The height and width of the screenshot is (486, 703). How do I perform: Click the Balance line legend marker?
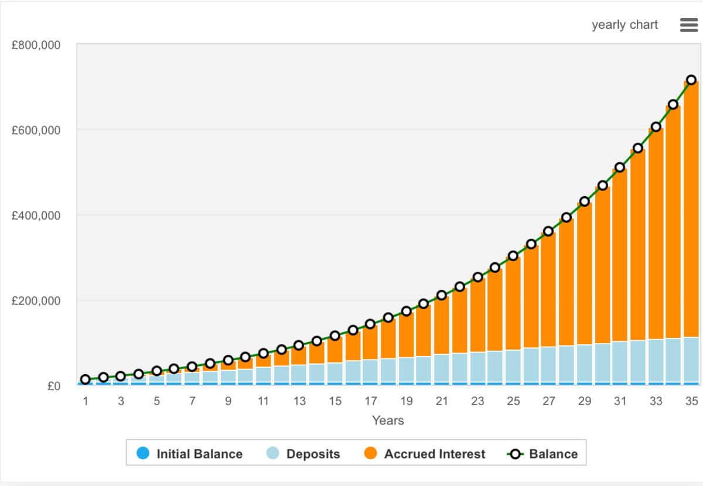[x=515, y=454]
